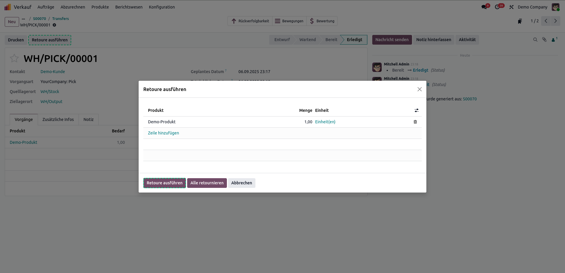Screen dimensions: 565x273
Task: Go to next record arrow
Action: (555, 21)
